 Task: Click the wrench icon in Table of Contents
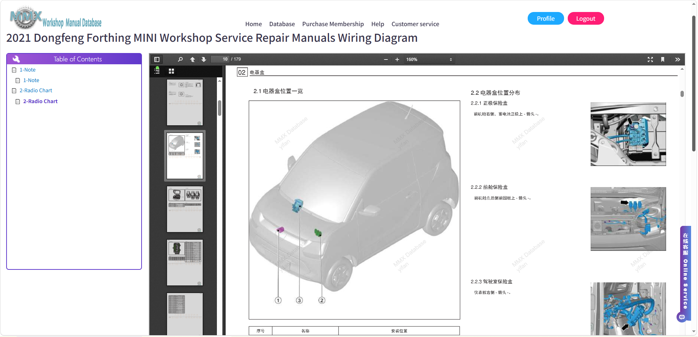(16, 59)
